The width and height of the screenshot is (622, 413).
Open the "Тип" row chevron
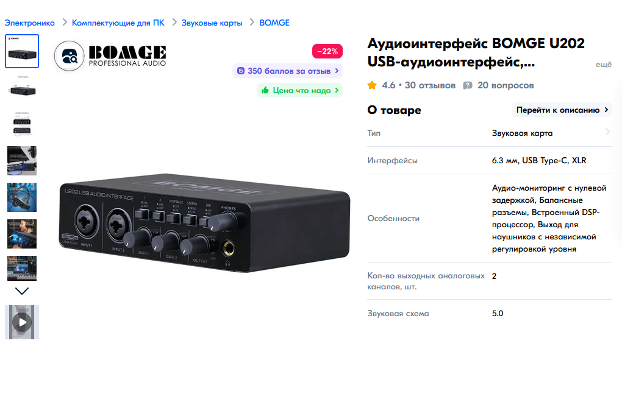point(607,132)
